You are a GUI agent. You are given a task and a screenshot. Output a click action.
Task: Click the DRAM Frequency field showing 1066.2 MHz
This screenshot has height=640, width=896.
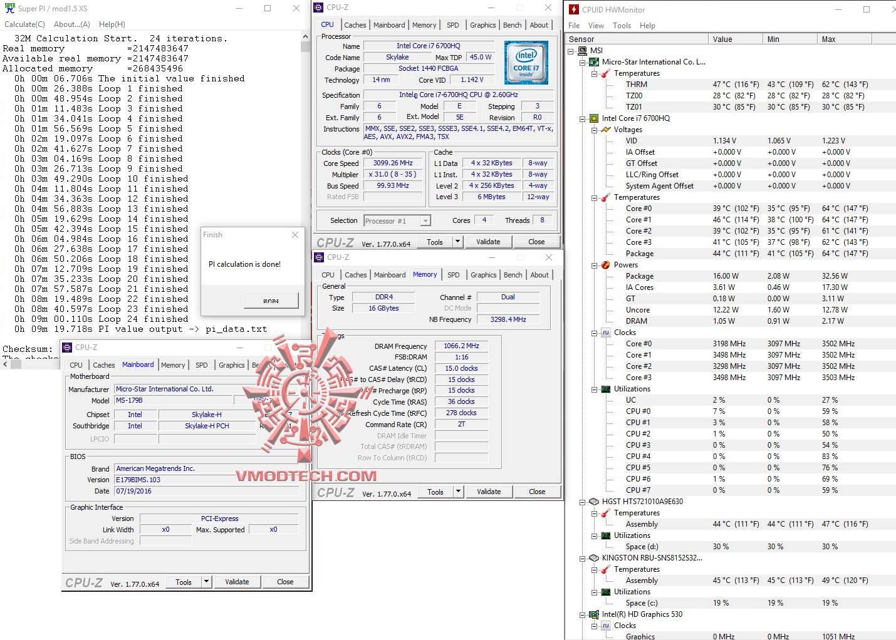tap(461, 346)
